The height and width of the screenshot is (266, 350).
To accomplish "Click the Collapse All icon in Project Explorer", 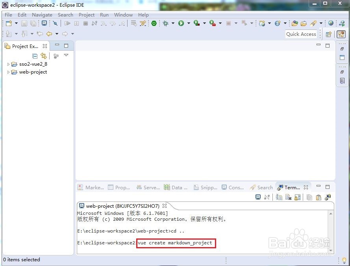I will pos(35,56).
